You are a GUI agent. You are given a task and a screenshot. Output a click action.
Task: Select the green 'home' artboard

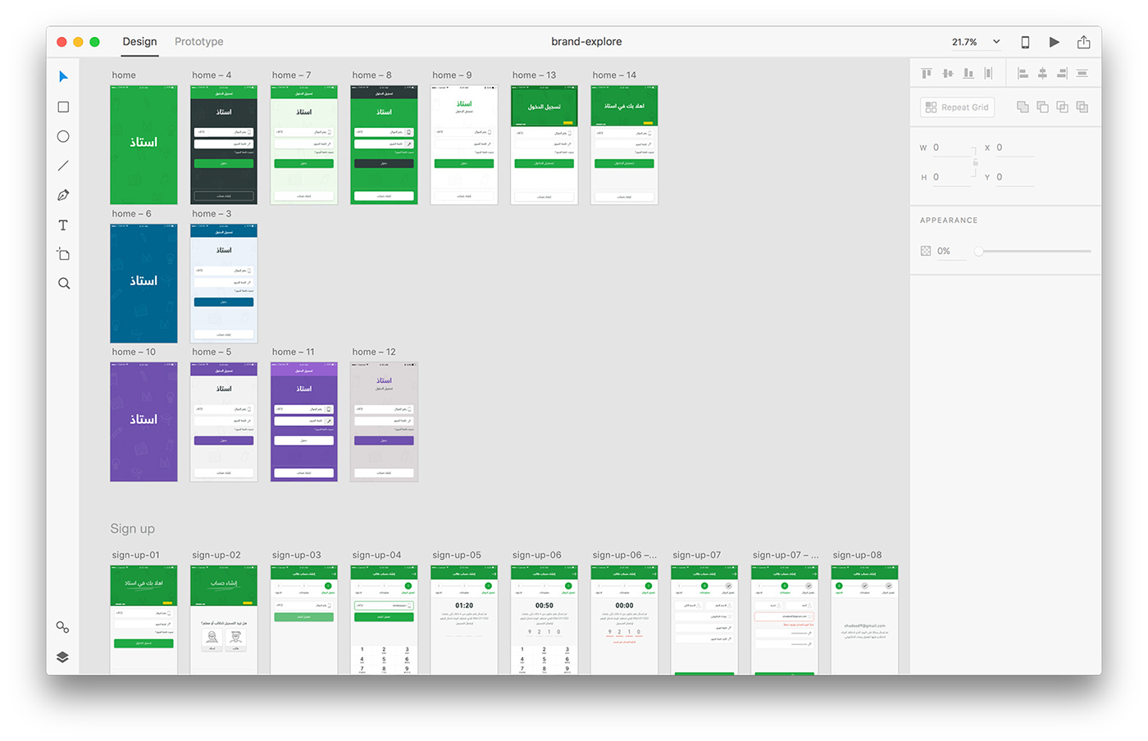[143, 145]
